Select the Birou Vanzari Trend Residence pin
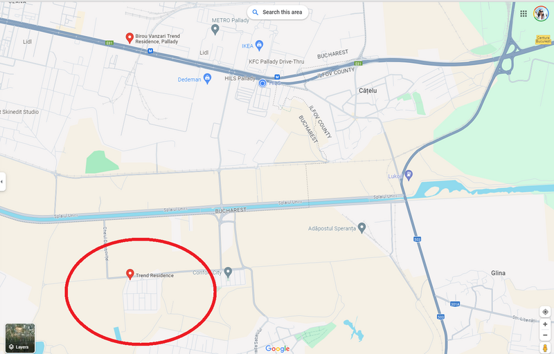The image size is (554, 354). click(129, 38)
